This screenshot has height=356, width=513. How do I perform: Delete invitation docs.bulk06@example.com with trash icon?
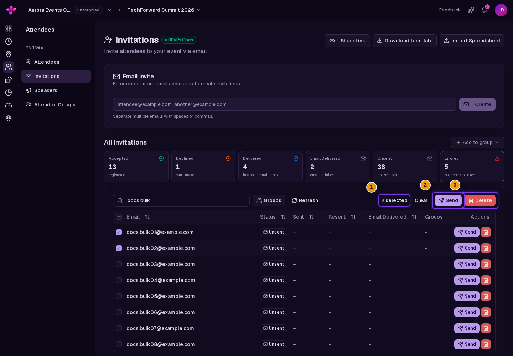click(x=486, y=312)
